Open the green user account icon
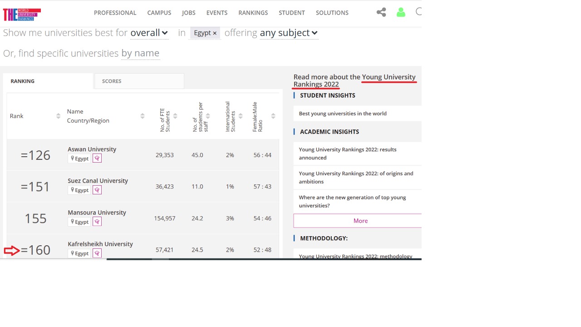Screen dimensions: 581x327 pyautogui.click(x=400, y=12)
